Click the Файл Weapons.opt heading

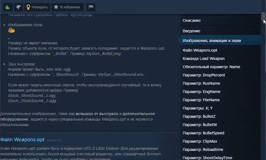(x=23, y=140)
